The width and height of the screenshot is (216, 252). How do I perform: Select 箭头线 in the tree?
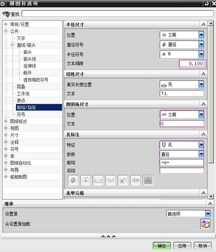[x=29, y=59]
